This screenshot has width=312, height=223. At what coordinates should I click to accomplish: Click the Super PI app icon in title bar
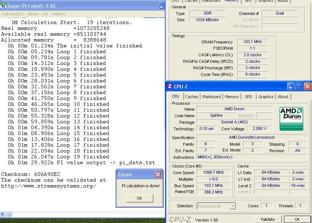coord(3,5)
